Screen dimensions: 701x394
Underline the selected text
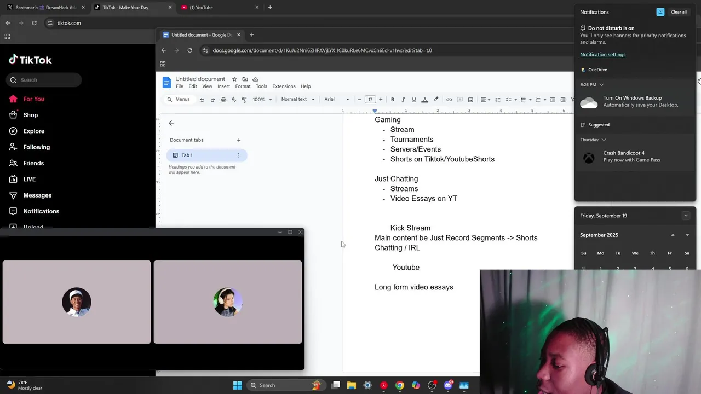(413, 100)
